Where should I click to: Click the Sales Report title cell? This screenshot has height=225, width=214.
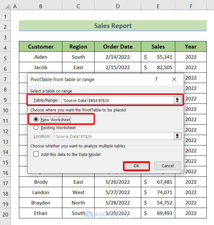(x=113, y=26)
